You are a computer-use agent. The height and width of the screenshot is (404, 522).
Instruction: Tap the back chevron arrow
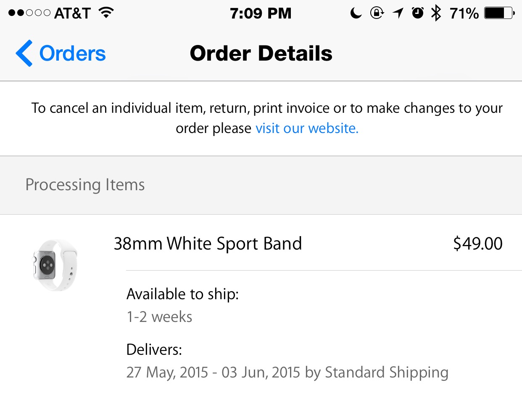point(24,53)
